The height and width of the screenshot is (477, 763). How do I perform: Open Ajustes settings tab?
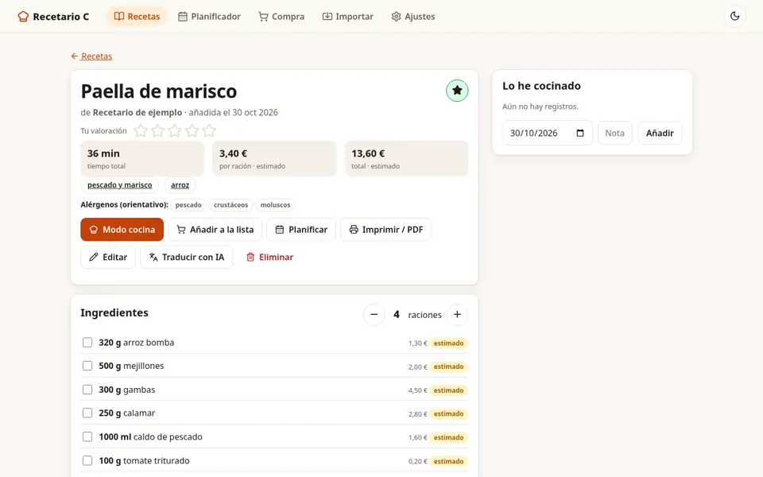[413, 17]
